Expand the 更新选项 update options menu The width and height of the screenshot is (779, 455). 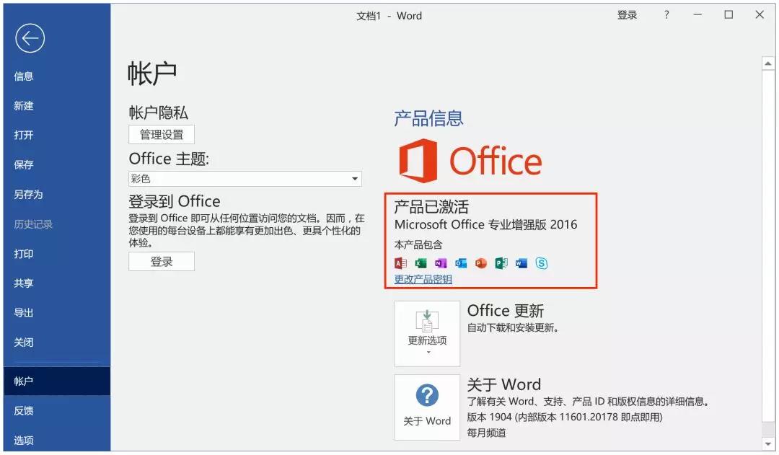(x=427, y=333)
